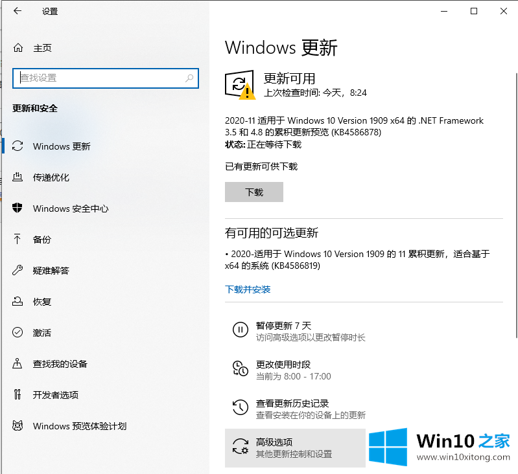
Task: Click the clock icon for 更改使用时段
Action: pos(241,368)
